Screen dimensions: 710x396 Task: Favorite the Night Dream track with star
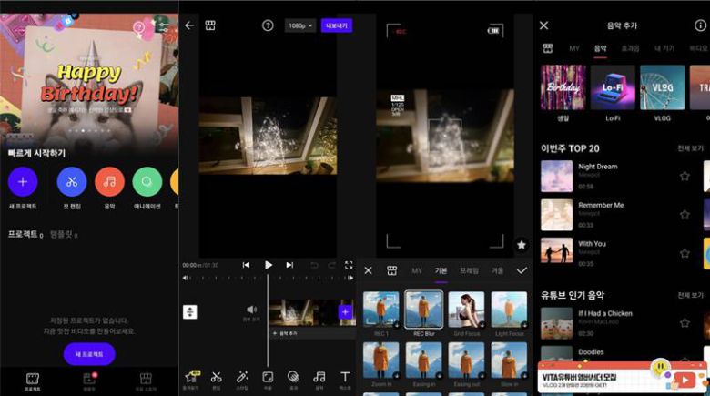click(x=685, y=176)
